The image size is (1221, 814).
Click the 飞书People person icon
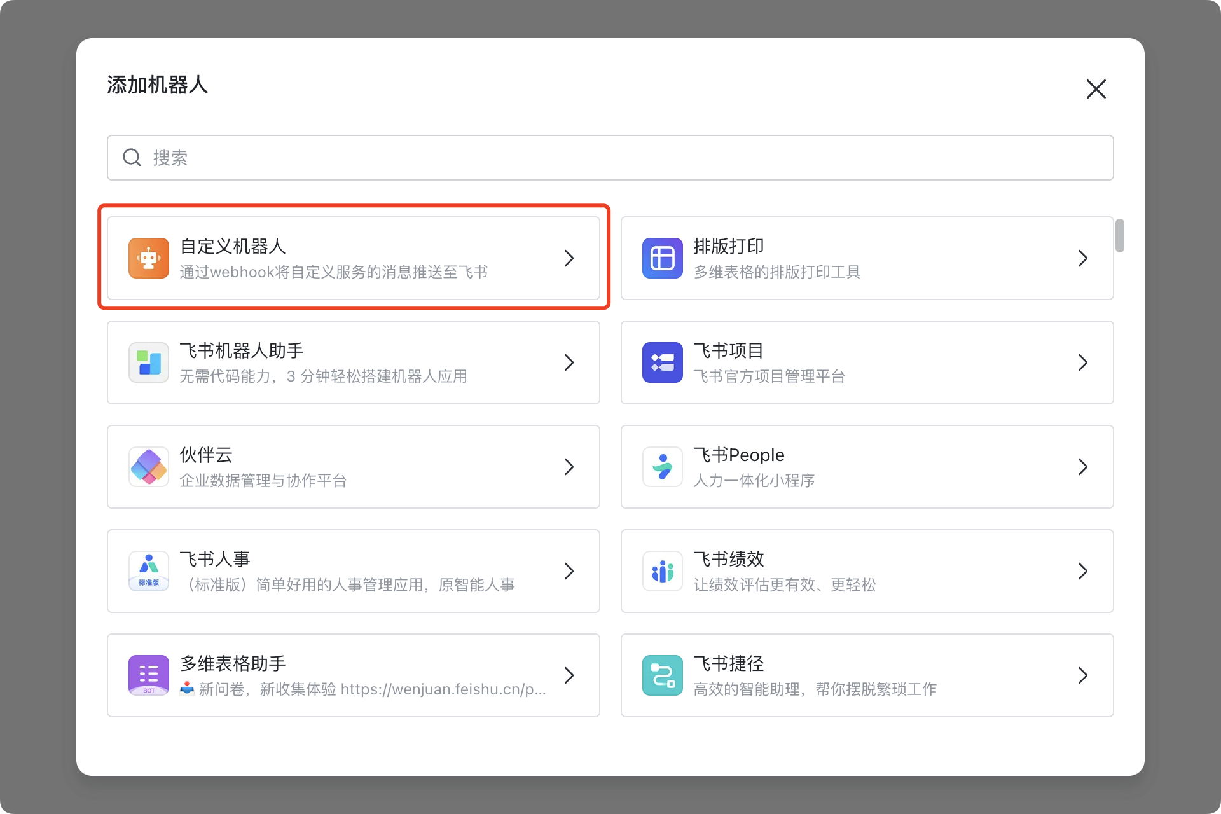pyautogui.click(x=663, y=467)
